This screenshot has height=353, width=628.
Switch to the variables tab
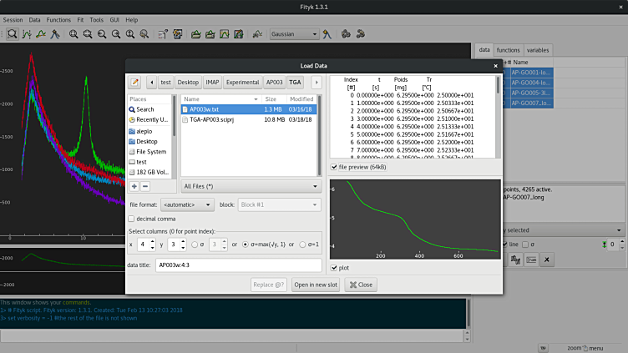click(x=538, y=50)
